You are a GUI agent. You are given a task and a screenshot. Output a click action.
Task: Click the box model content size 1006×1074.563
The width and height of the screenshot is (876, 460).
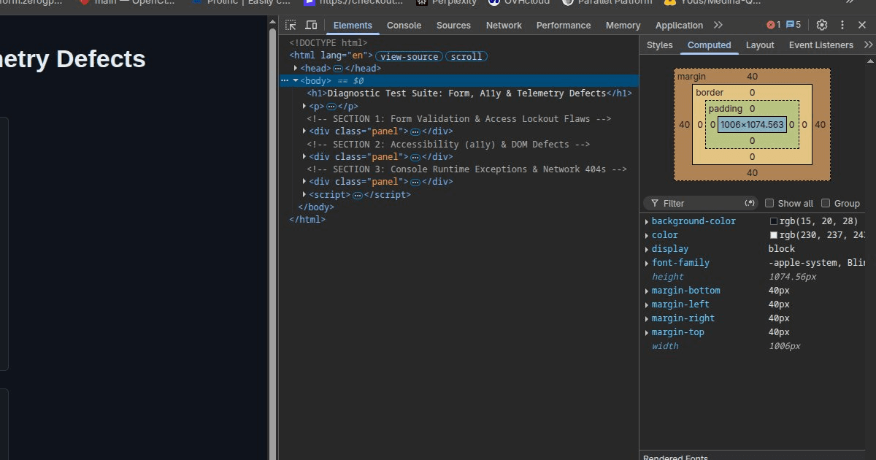752,125
